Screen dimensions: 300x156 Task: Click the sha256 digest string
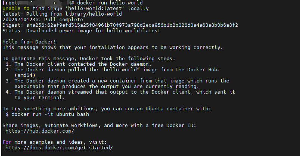click(x=132, y=25)
